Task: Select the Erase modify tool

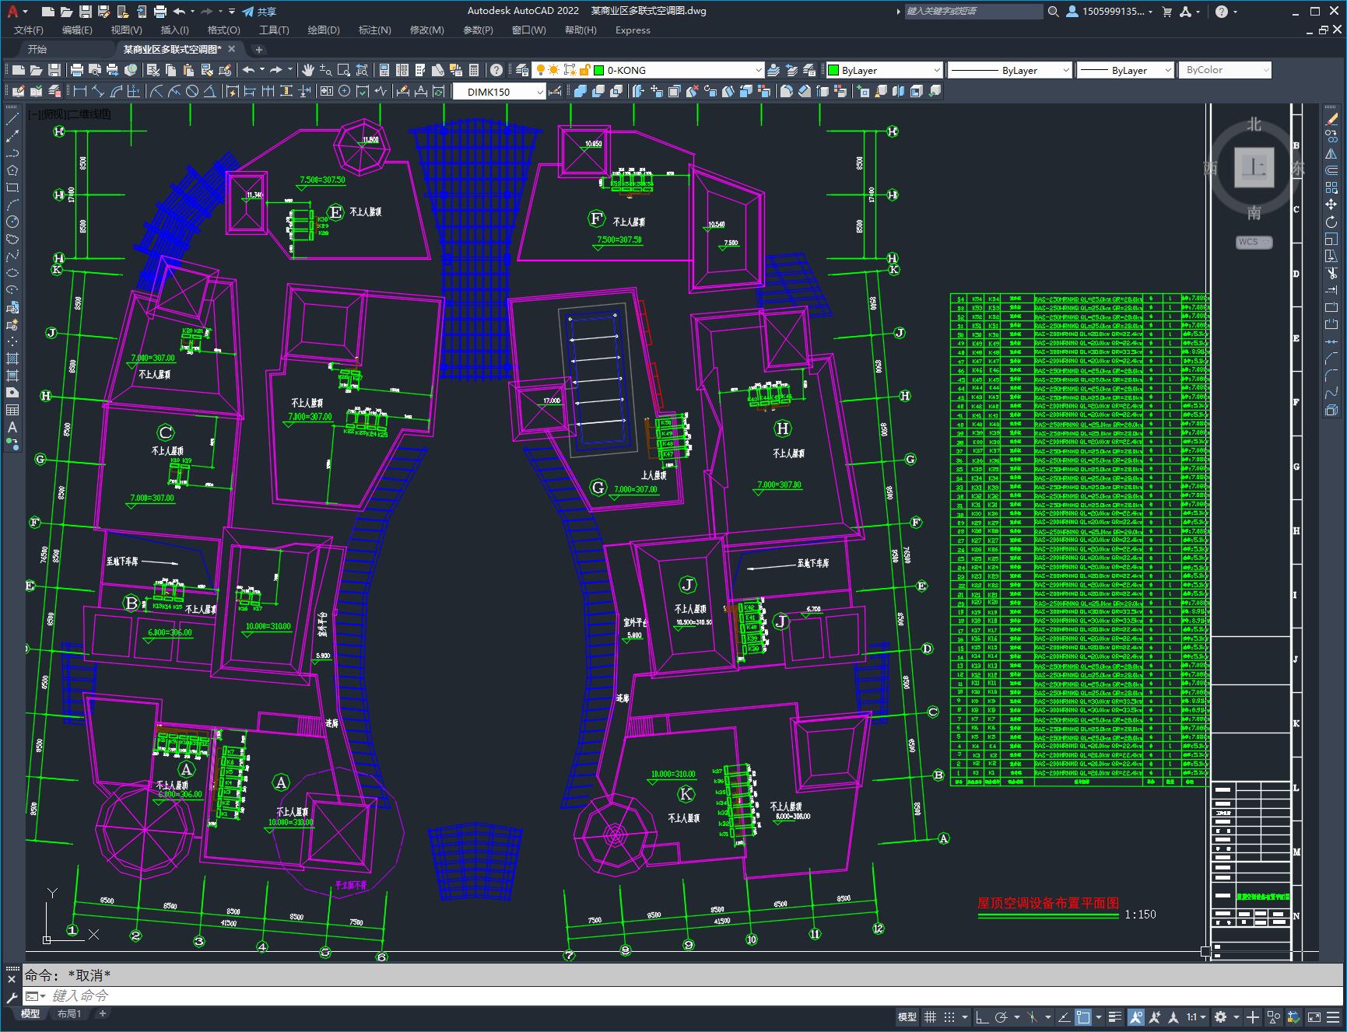Action: pos(1331,119)
